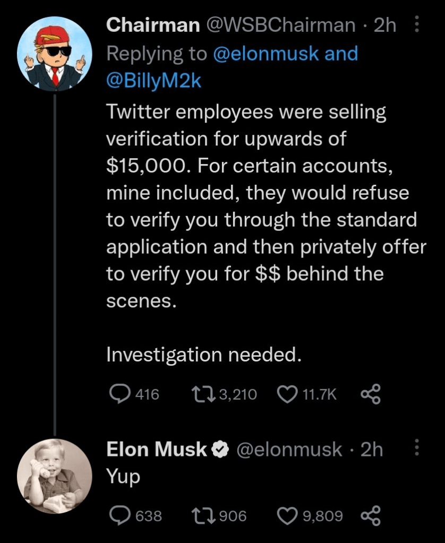Open more options for Chairman tweet
This screenshot has height=543, width=445.
coord(417,24)
